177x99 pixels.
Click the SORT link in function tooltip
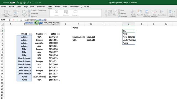[27, 23]
